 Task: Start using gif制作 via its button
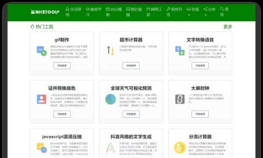coord(62,66)
